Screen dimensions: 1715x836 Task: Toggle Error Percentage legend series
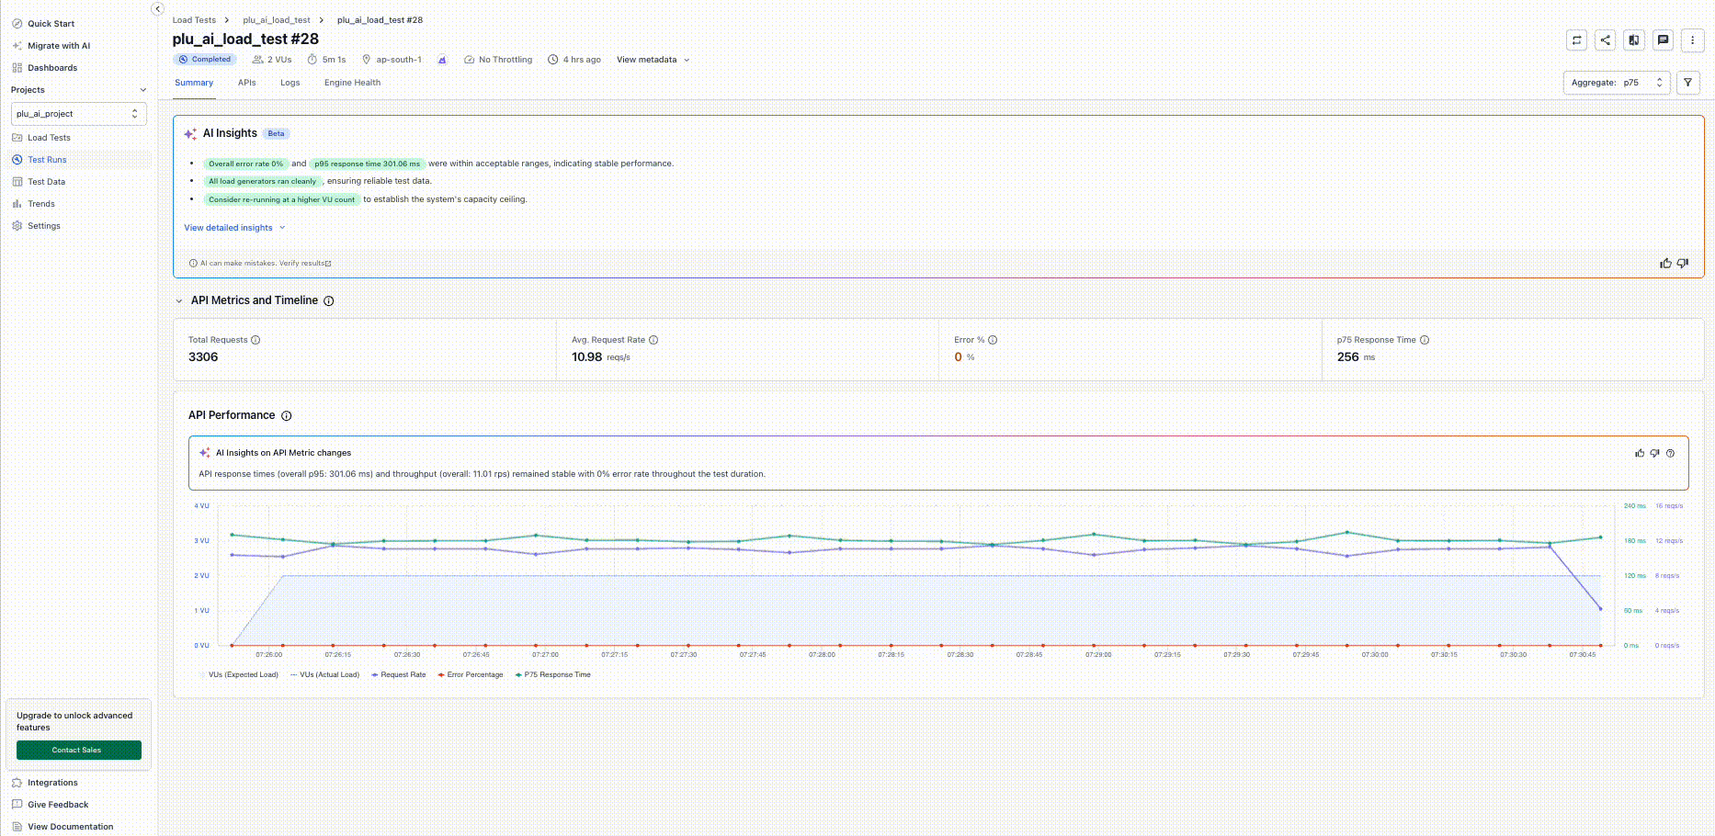[471, 675]
